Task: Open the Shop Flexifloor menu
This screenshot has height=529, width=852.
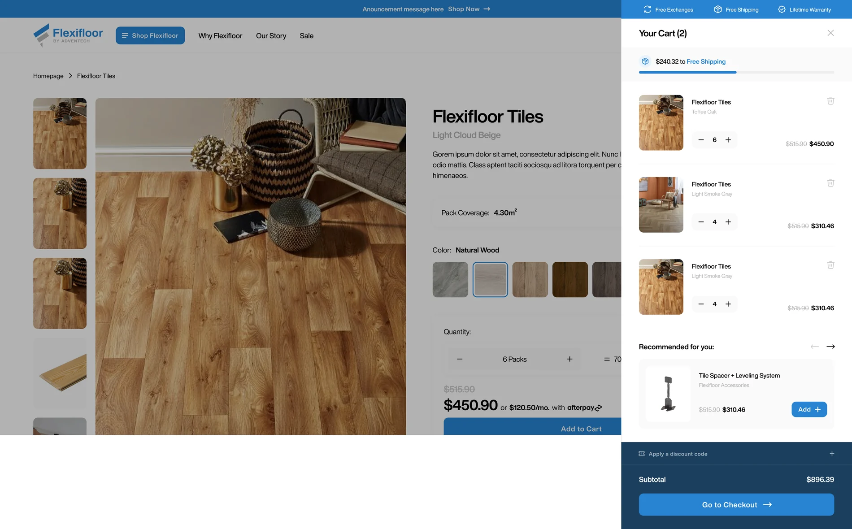Action: point(150,35)
